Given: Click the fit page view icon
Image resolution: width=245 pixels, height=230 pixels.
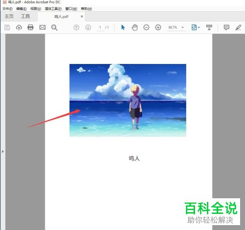Looking at the screenshot, I should [x=194, y=27].
